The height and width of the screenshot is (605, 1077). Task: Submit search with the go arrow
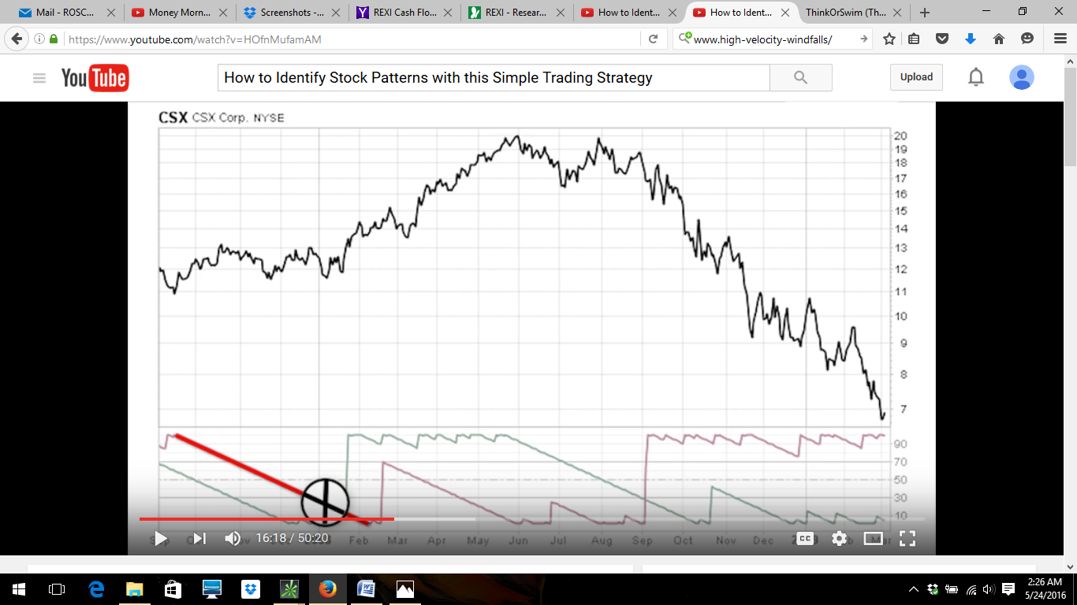click(863, 39)
